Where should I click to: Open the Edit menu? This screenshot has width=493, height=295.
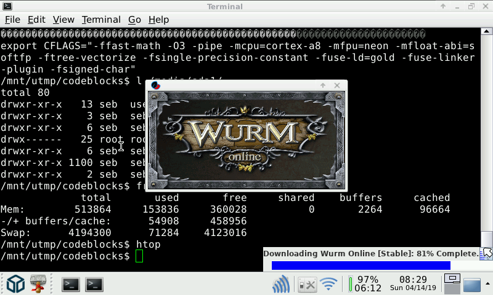pyautogui.click(x=36, y=20)
